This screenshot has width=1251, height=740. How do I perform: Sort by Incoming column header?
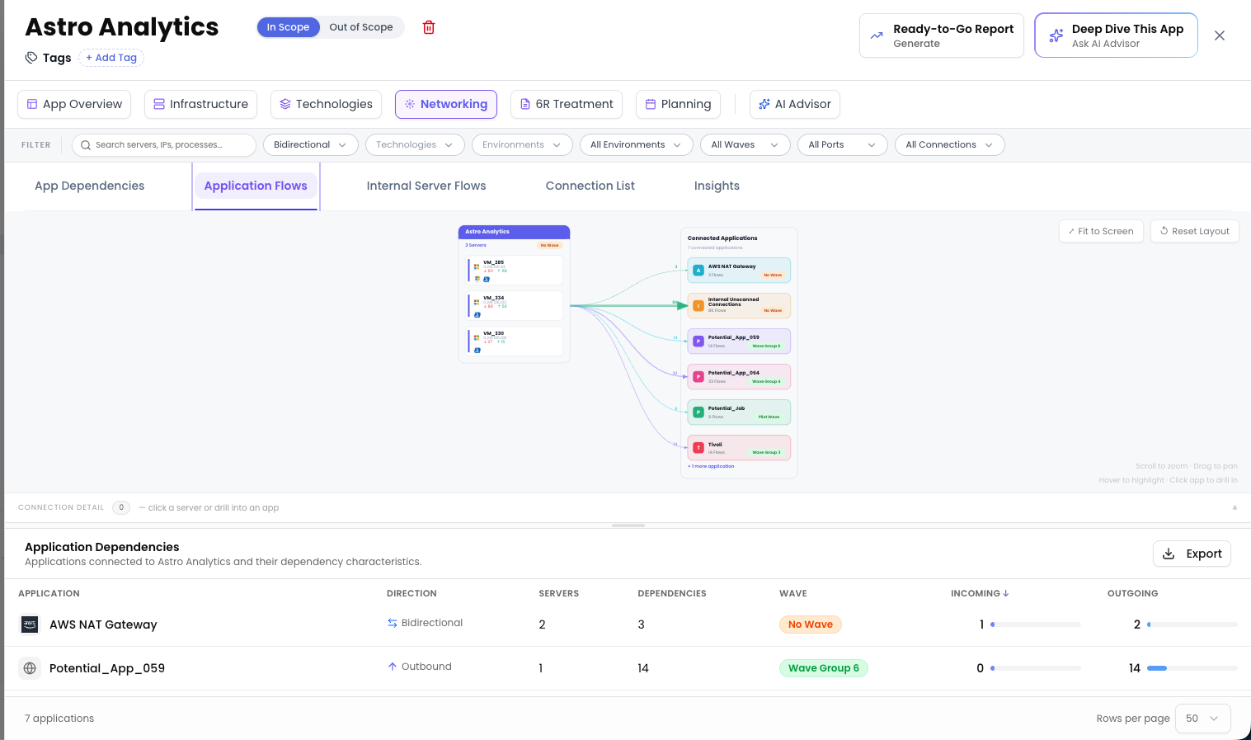[x=980, y=594]
